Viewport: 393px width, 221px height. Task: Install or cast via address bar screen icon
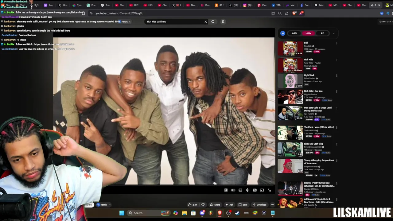(x=273, y=13)
